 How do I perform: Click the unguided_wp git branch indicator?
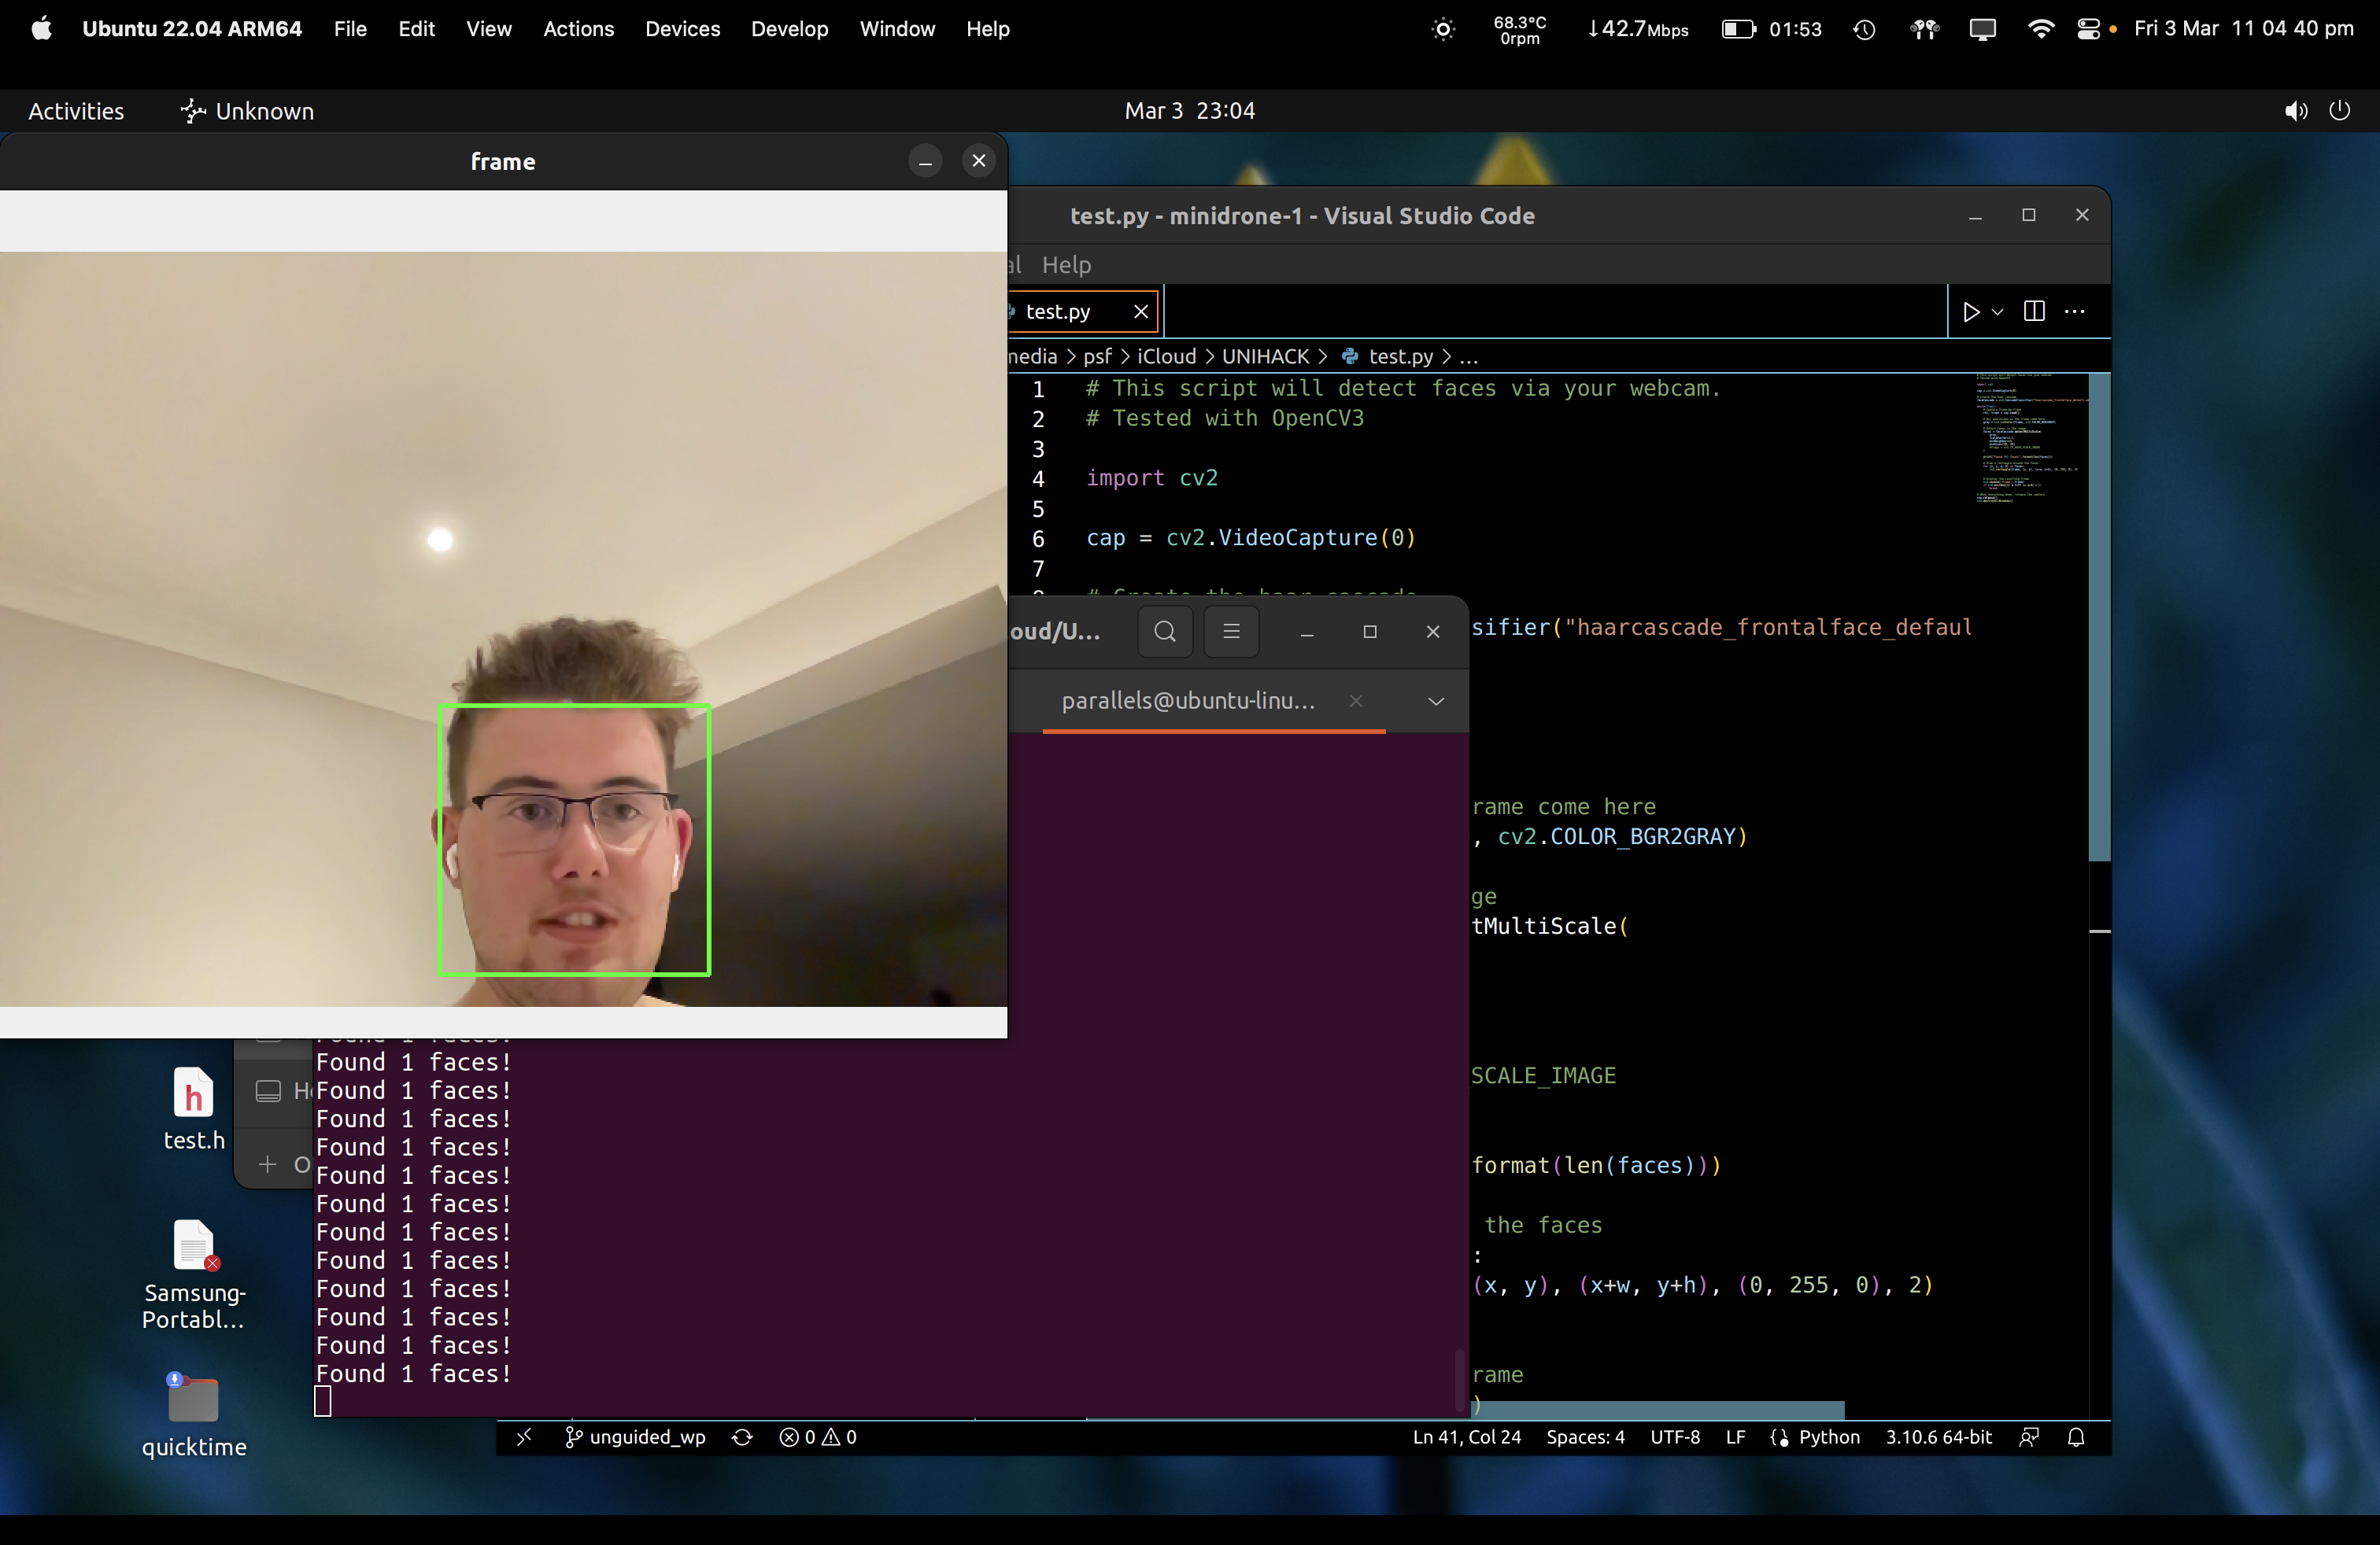click(x=636, y=1437)
